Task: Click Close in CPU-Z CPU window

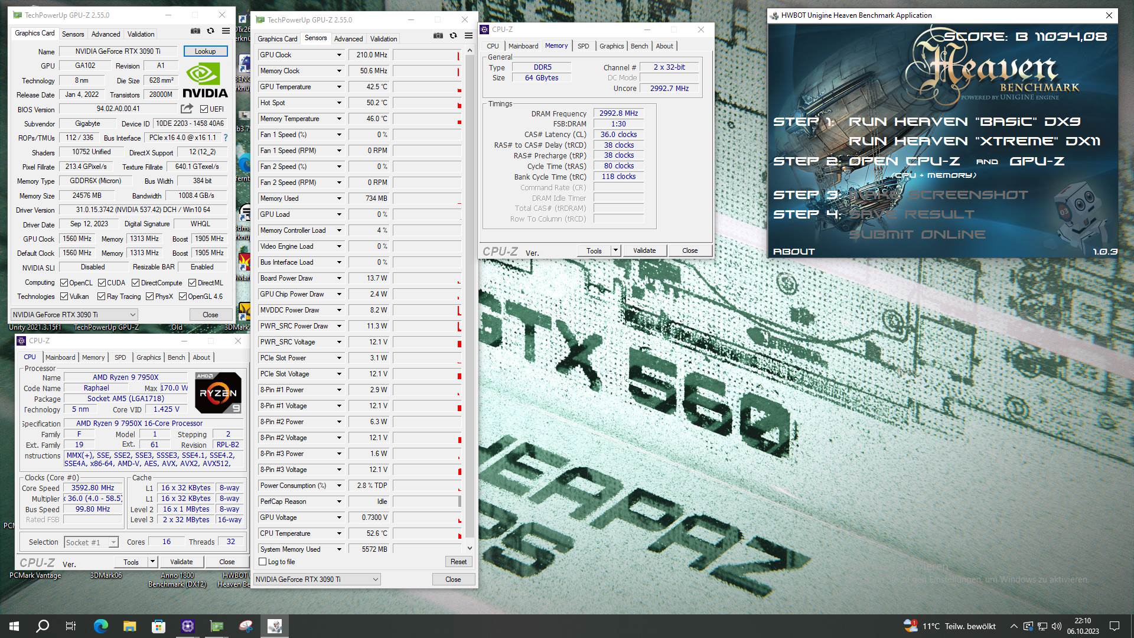Action: tap(227, 562)
